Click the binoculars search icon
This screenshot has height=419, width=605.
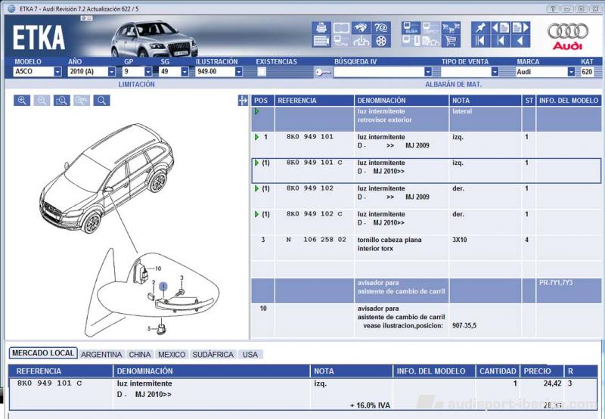[361, 28]
